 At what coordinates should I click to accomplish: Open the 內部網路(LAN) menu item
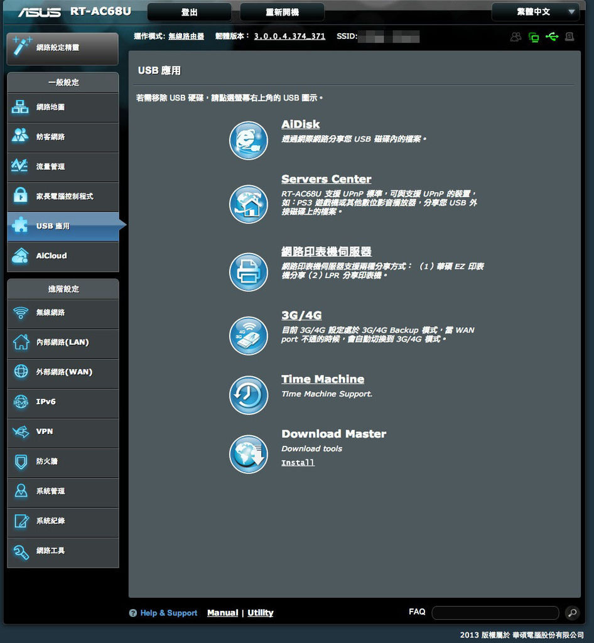pos(63,343)
